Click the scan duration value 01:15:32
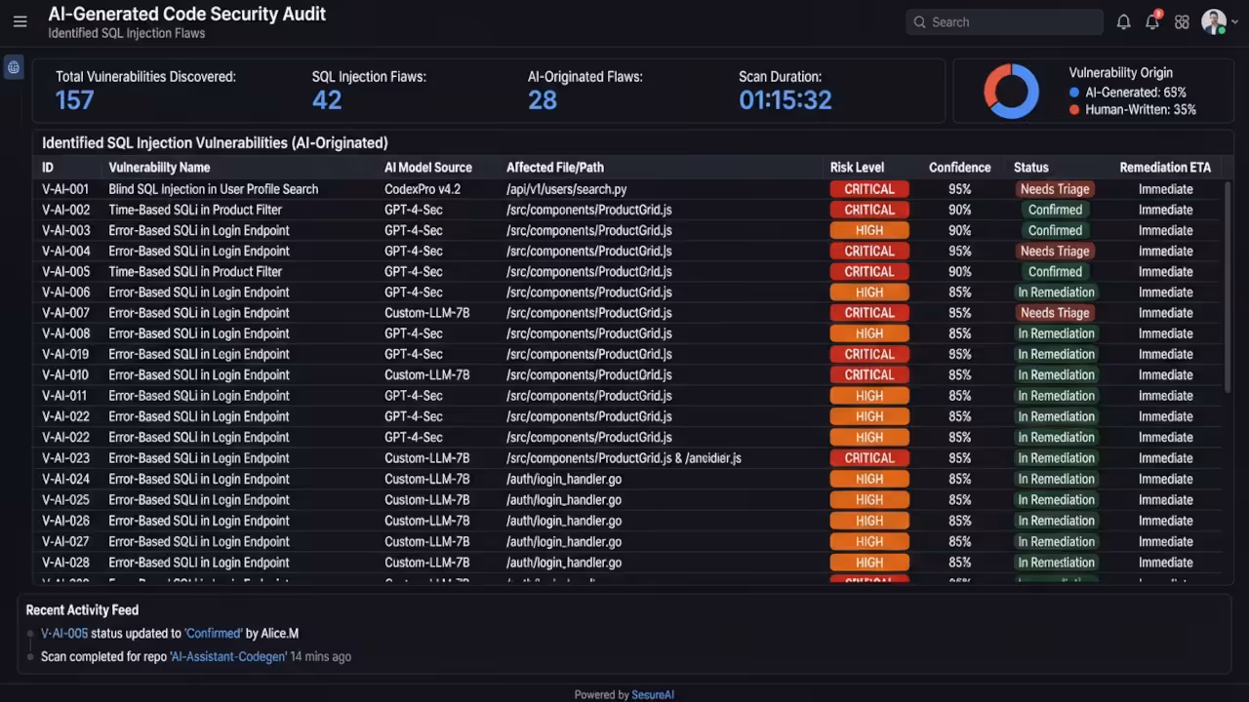This screenshot has height=702, width=1249. (786, 99)
